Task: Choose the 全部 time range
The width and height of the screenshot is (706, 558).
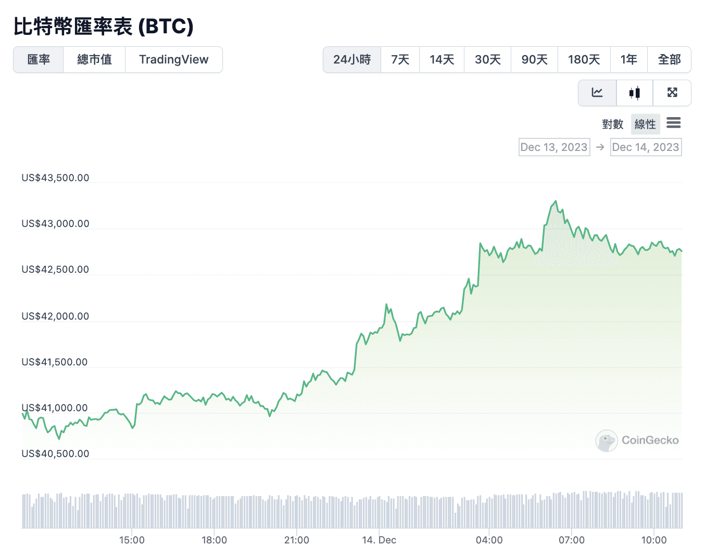Action: 669,60
